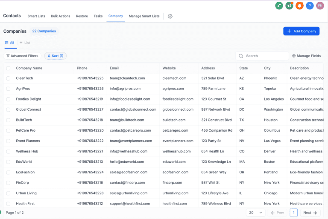Open the Bulk Actions tab
Image resolution: width=328 pixels, height=219 pixels.
pos(61,16)
